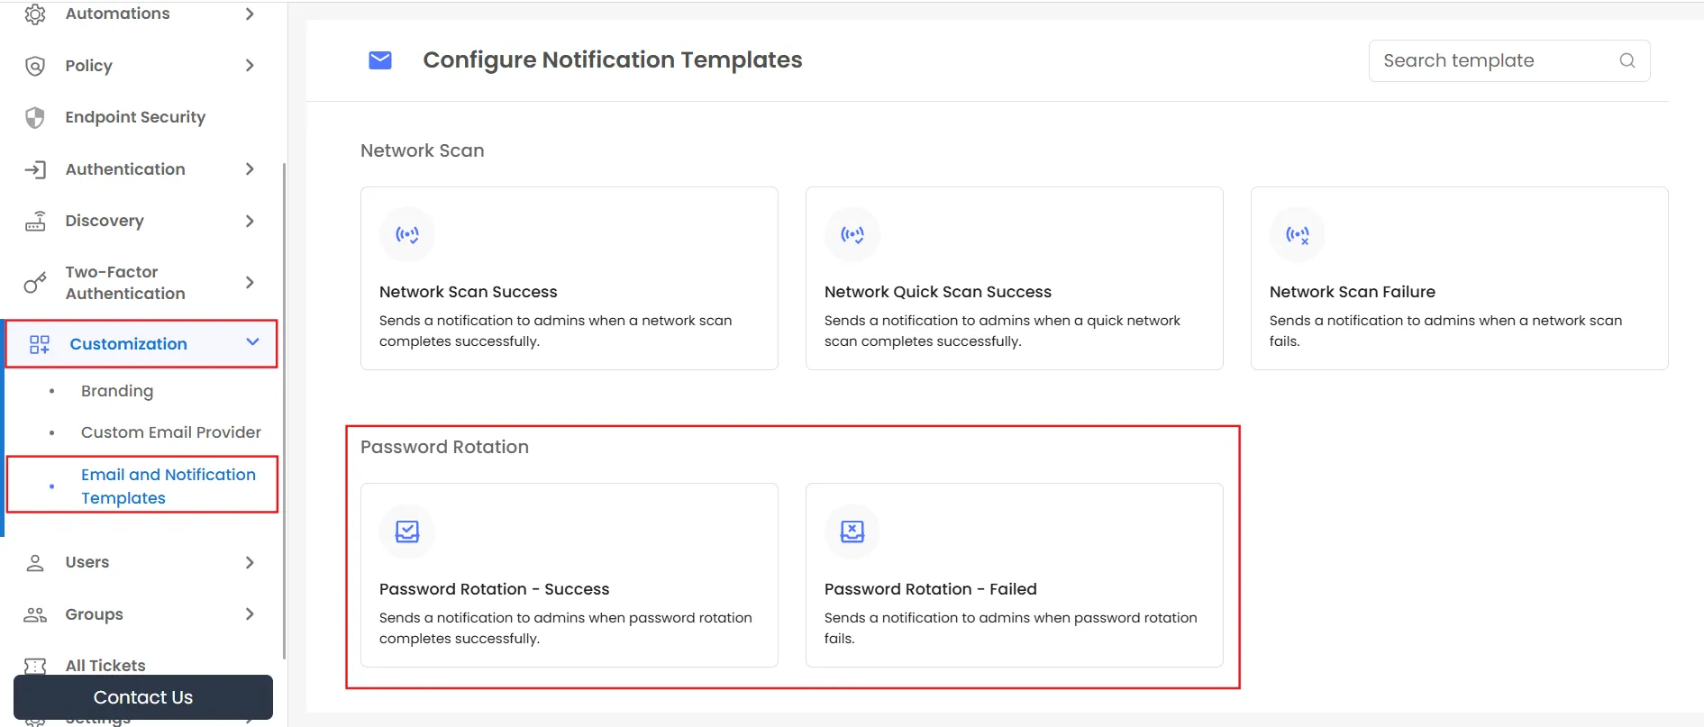1704x727 pixels.
Task: Click the Two-Factor Authentication key icon
Action: pos(35,283)
